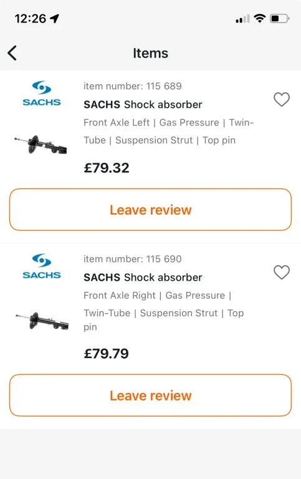This screenshot has height=479, width=301.
Task: Open second SACHS Shock absorber title
Action: pyautogui.click(x=143, y=278)
